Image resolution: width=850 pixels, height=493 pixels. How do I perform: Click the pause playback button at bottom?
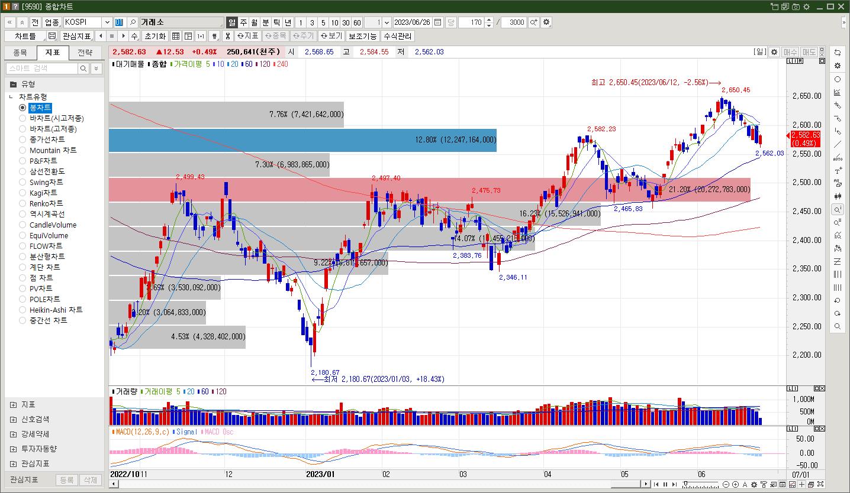pos(665,485)
